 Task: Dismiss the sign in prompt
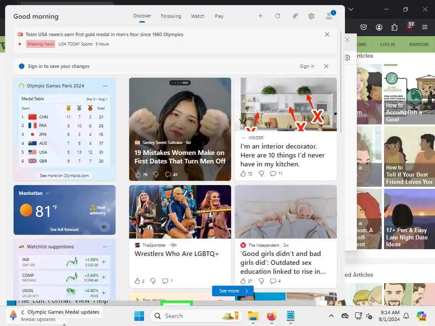point(326,66)
